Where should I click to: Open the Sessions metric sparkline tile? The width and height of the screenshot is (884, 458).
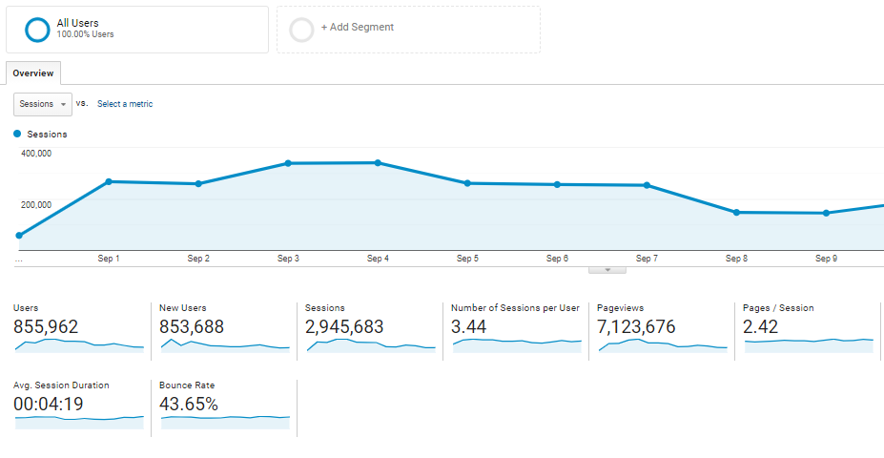click(371, 345)
